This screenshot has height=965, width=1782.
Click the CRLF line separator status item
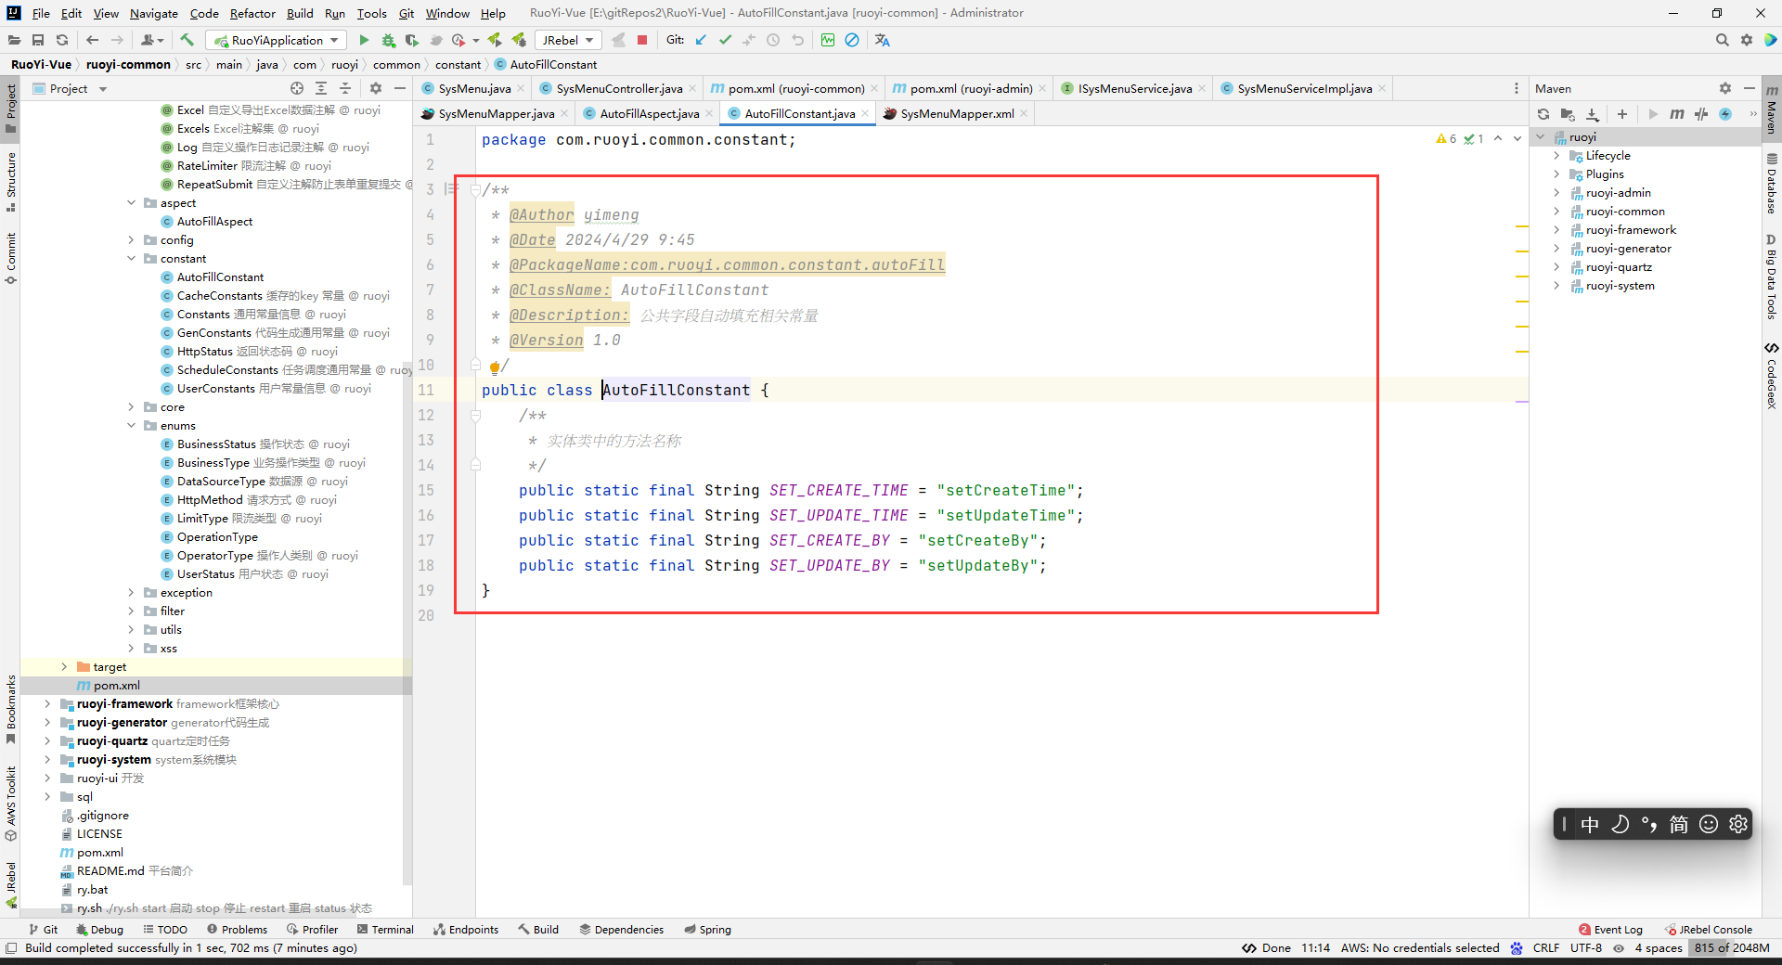click(x=1546, y=947)
